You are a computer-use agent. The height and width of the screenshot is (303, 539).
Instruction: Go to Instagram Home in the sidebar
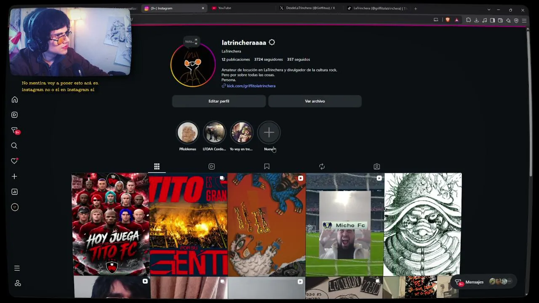click(x=15, y=100)
